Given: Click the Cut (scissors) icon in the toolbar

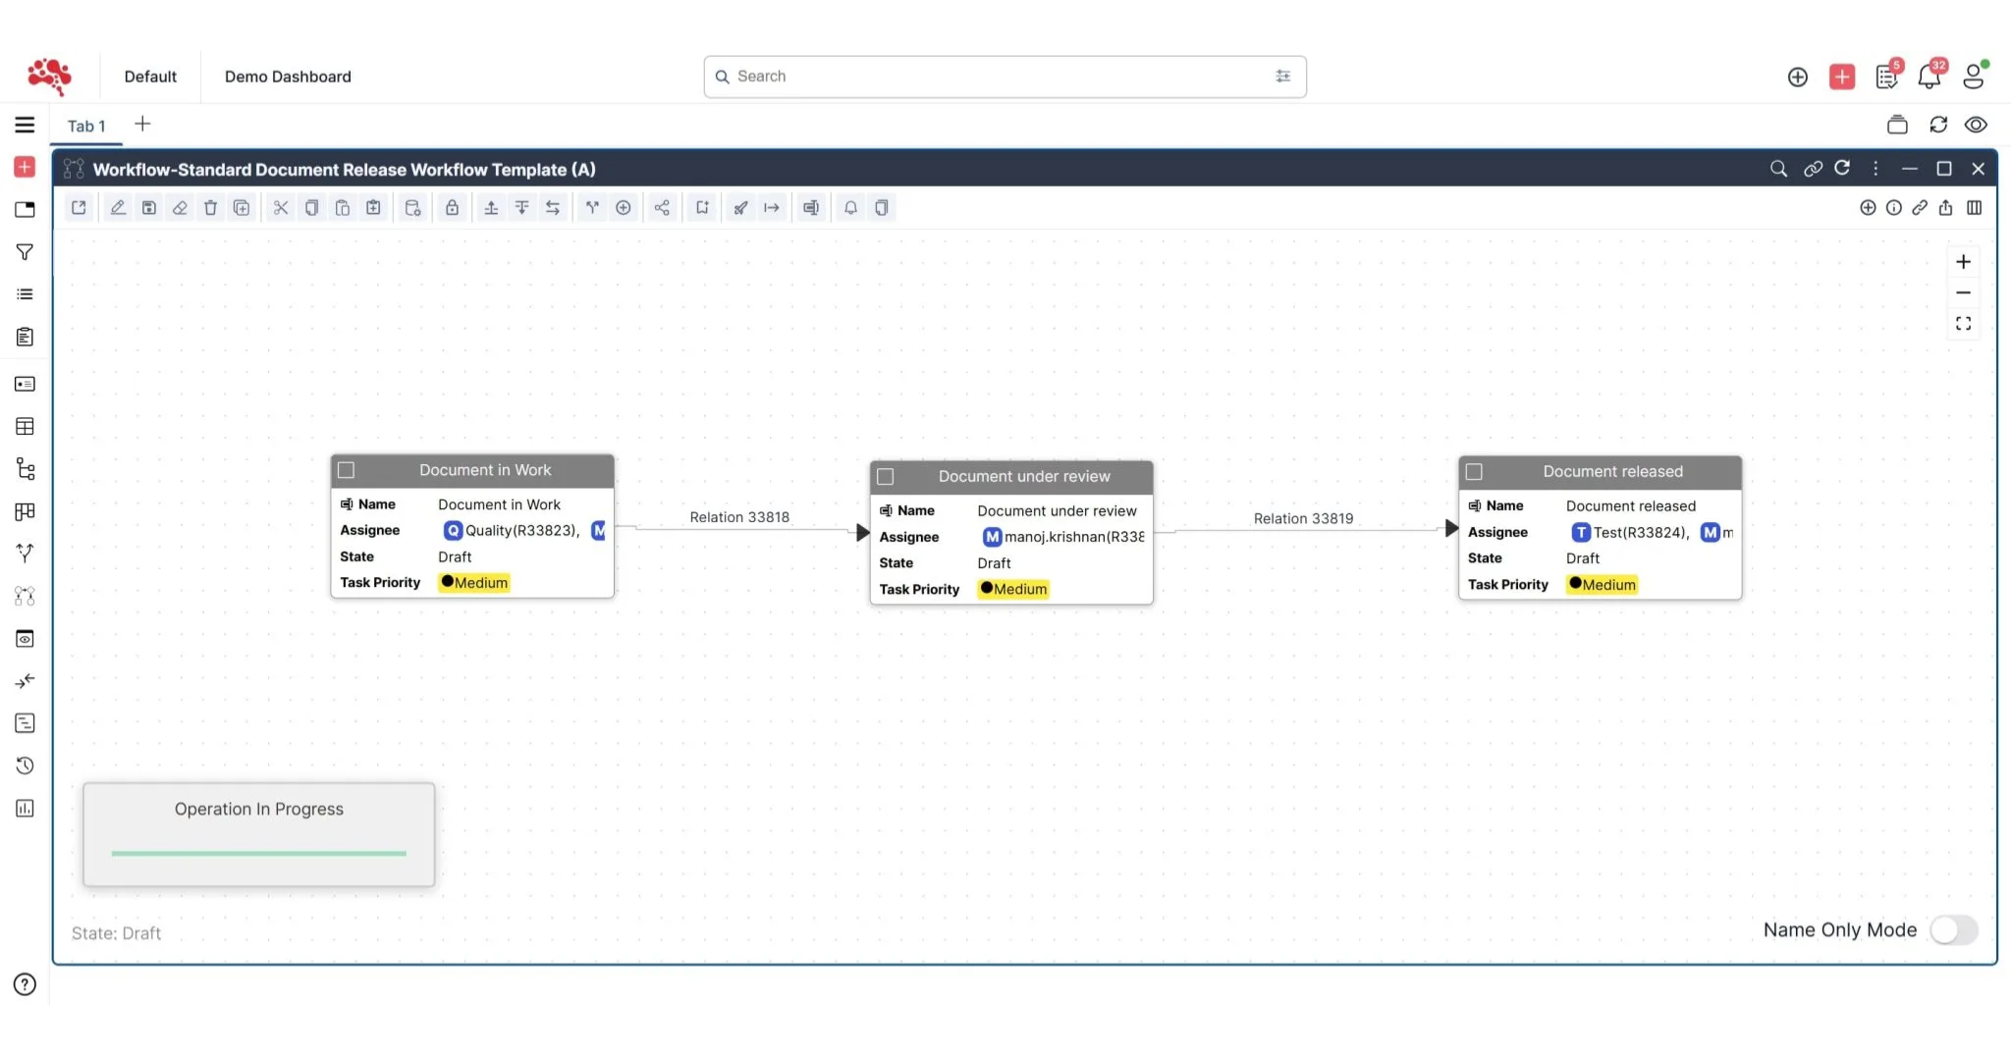Looking at the screenshot, I should pyautogui.click(x=281, y=207).
